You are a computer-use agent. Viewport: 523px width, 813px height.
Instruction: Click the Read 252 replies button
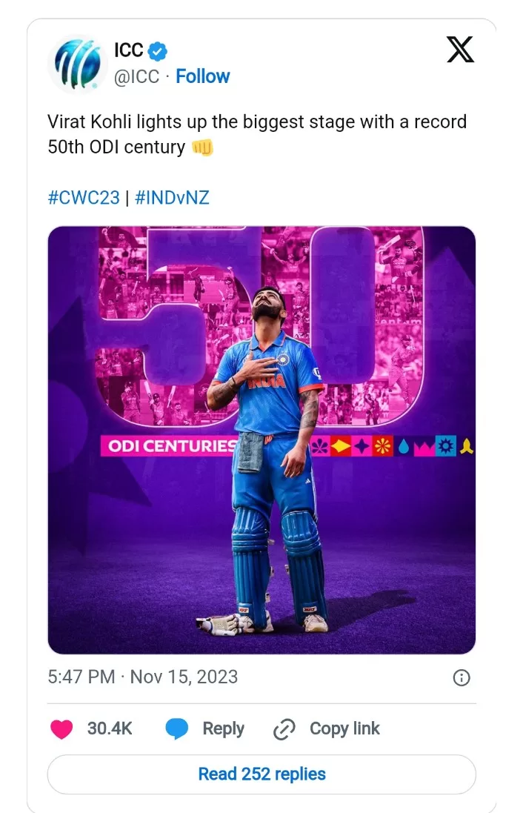(x=261, y=774)
